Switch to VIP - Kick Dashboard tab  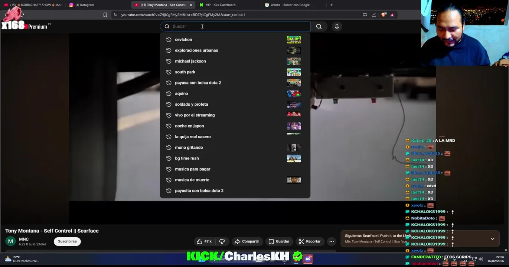[221, 5]
